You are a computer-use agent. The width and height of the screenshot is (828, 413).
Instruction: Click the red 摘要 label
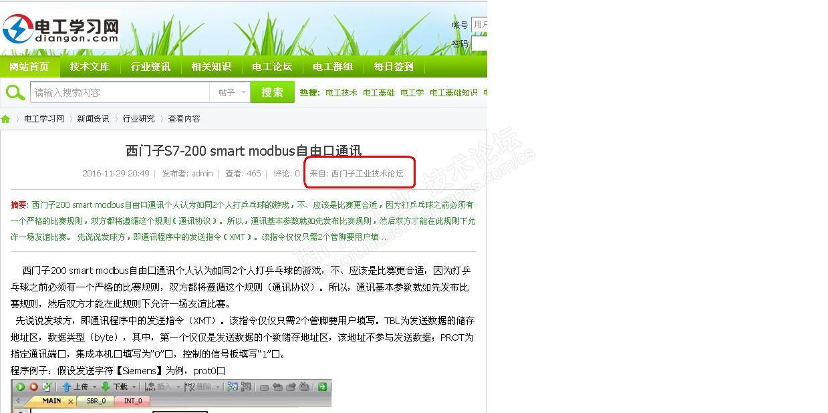(19, 205)
